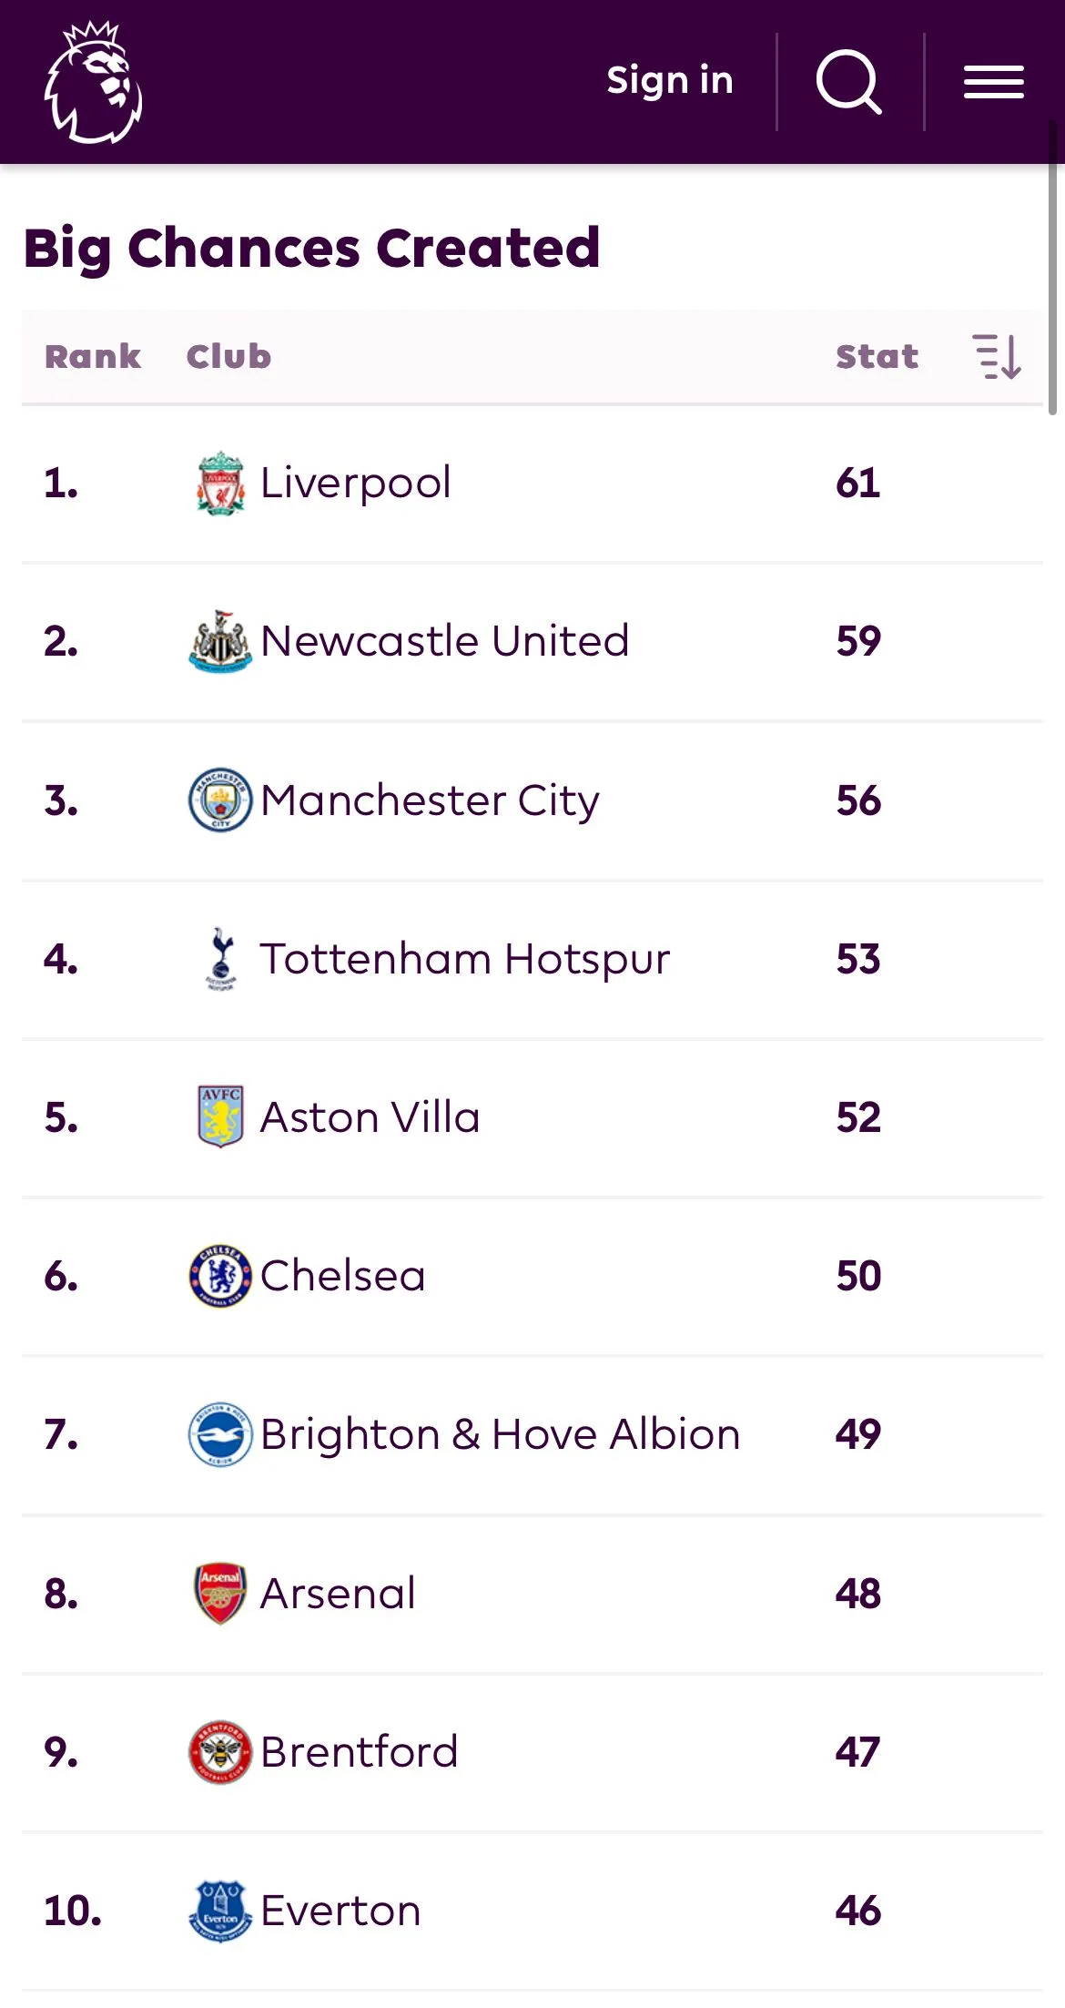Image resolution: width=1065 pixels, height=2008 pixels.
Task: Click the Arsenal cannon crest
Action: pos(220,1593)
